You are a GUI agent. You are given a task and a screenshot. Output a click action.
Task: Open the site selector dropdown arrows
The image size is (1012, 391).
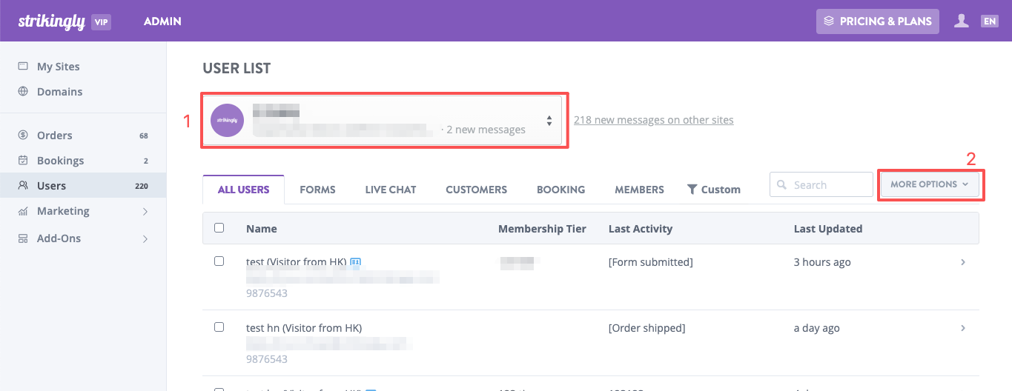(549, 121)
